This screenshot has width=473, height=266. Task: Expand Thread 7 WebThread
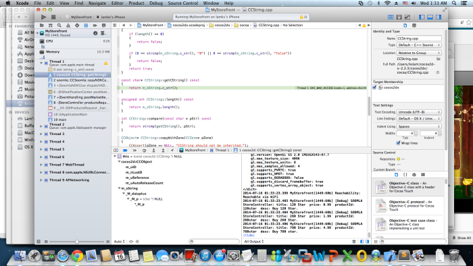tap(41, 165)
